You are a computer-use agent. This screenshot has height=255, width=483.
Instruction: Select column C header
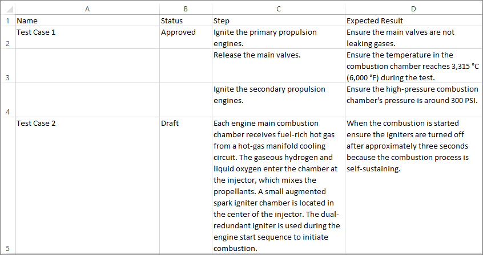pyautogui.click(x=278, y=9)
